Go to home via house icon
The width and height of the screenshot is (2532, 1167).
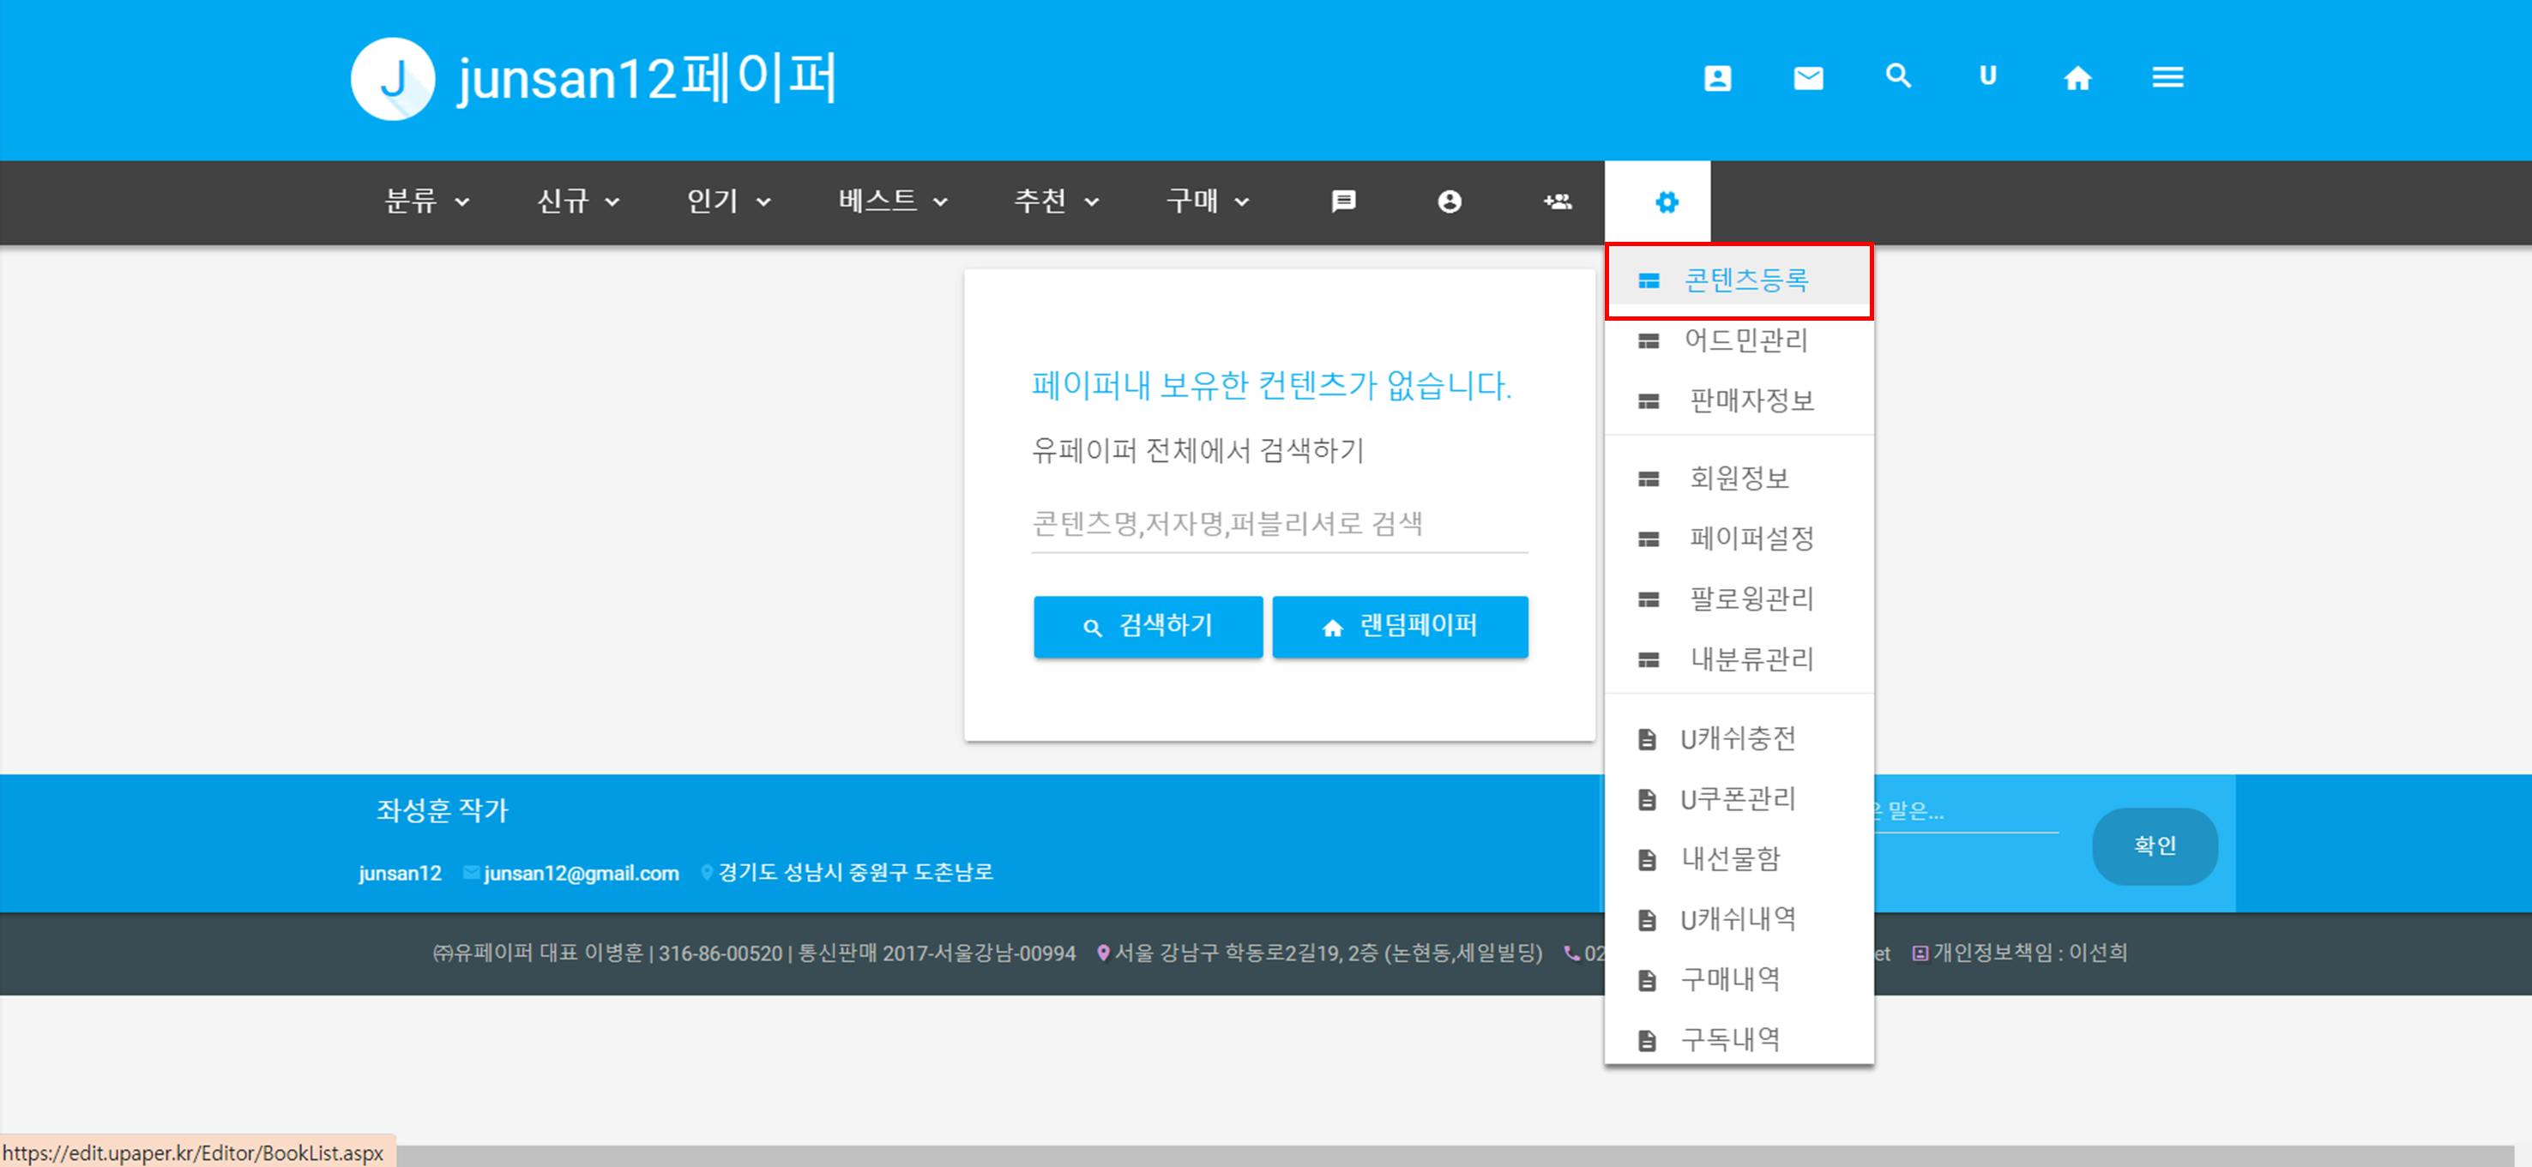point(2077,78)
